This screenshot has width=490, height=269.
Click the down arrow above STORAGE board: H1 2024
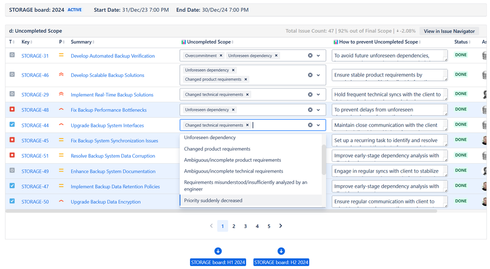pos(218,251)
